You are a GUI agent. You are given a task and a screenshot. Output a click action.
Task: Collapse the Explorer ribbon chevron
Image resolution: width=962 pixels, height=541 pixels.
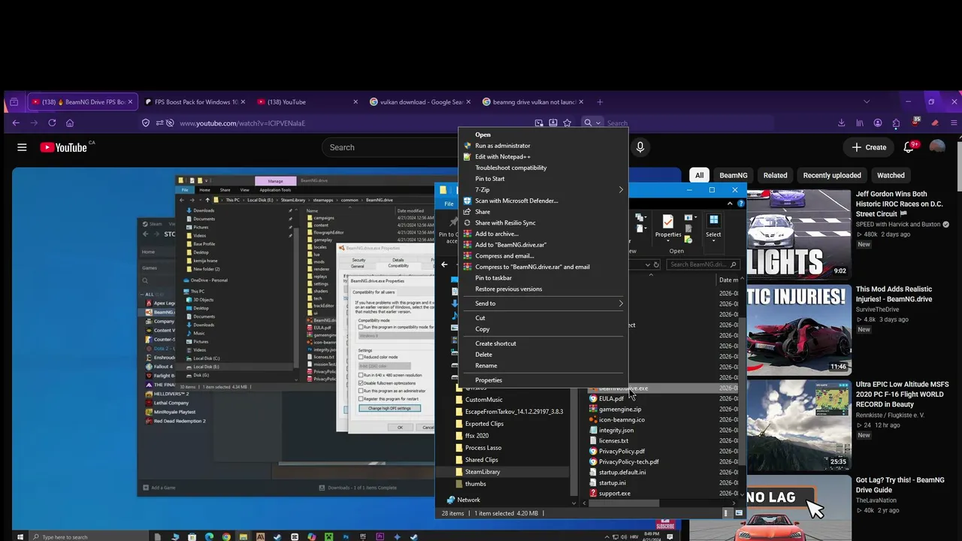tap(731, 204)
